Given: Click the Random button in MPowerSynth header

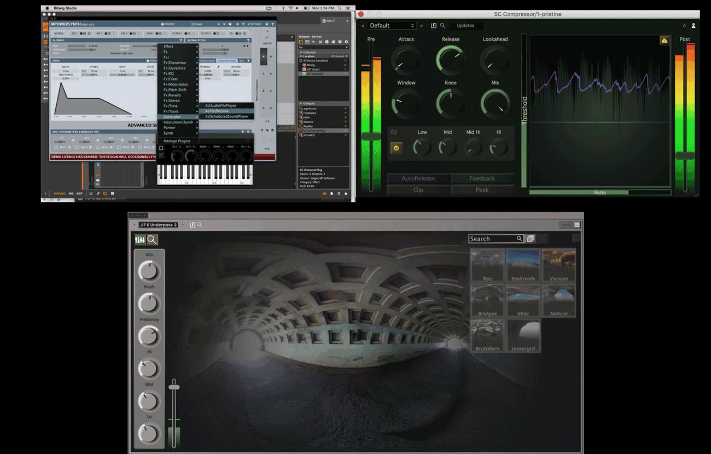Looking at the screenshot, I should click(x=168, y=24).
